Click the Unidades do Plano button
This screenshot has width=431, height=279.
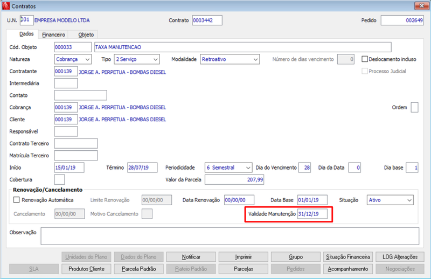[x=86, y=257]
